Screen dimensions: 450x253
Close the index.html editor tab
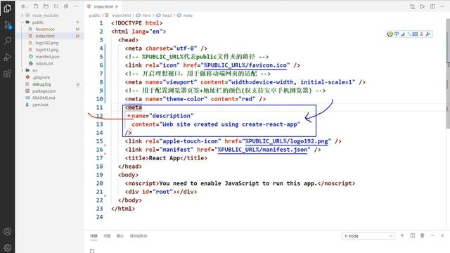pyautogui.click(x=117, y=6)
